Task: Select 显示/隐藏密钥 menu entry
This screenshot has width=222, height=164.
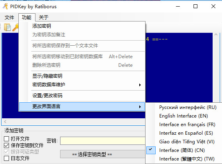Action: [x=82, y=76]
